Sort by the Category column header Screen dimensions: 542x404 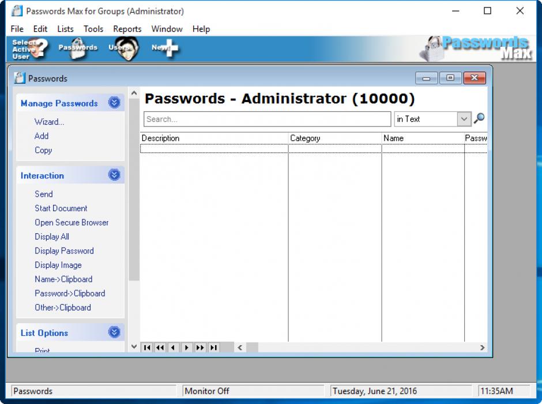tap(335, 138)
